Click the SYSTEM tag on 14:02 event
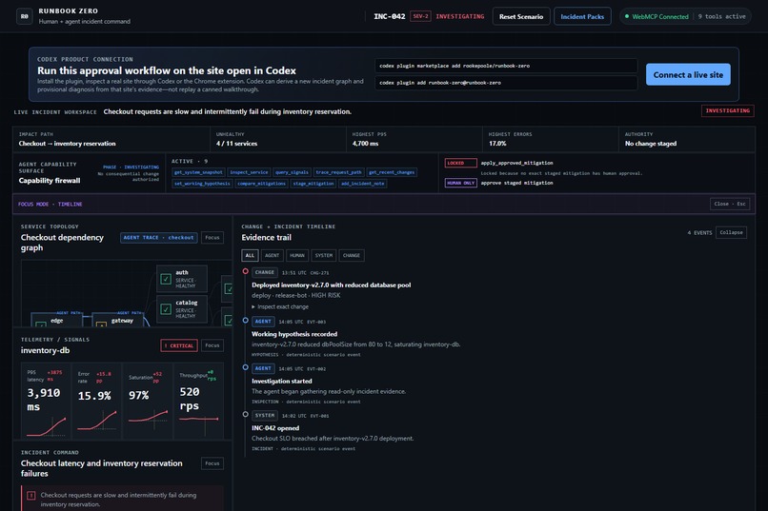 point(265,415)
